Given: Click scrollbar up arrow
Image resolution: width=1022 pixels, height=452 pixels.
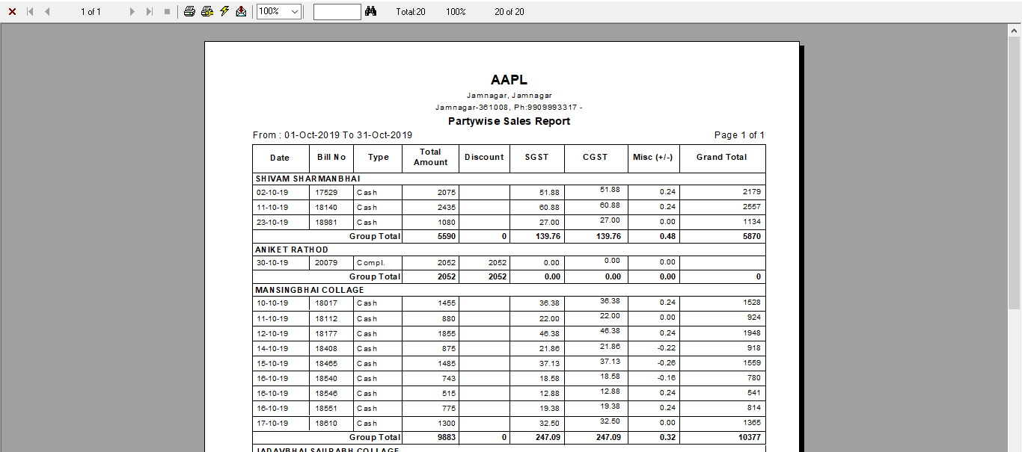Looking at the screenshot, I should click(x=1015, y=31).
